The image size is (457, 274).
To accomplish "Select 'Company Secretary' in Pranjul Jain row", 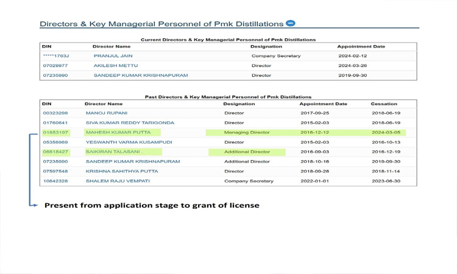I will coord(276,55).
